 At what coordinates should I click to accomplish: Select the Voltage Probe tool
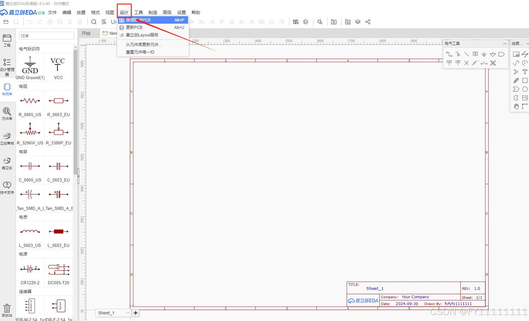475,63
